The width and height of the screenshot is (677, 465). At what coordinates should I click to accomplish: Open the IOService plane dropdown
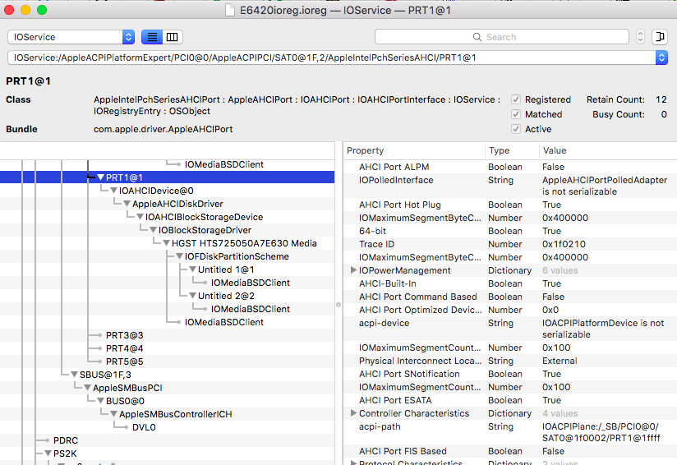(x=71, y=37)
